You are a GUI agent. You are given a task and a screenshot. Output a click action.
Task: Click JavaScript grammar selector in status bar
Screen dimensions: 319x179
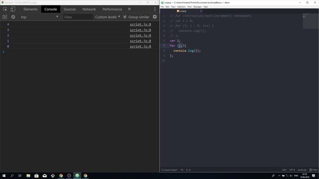[302, 170]
